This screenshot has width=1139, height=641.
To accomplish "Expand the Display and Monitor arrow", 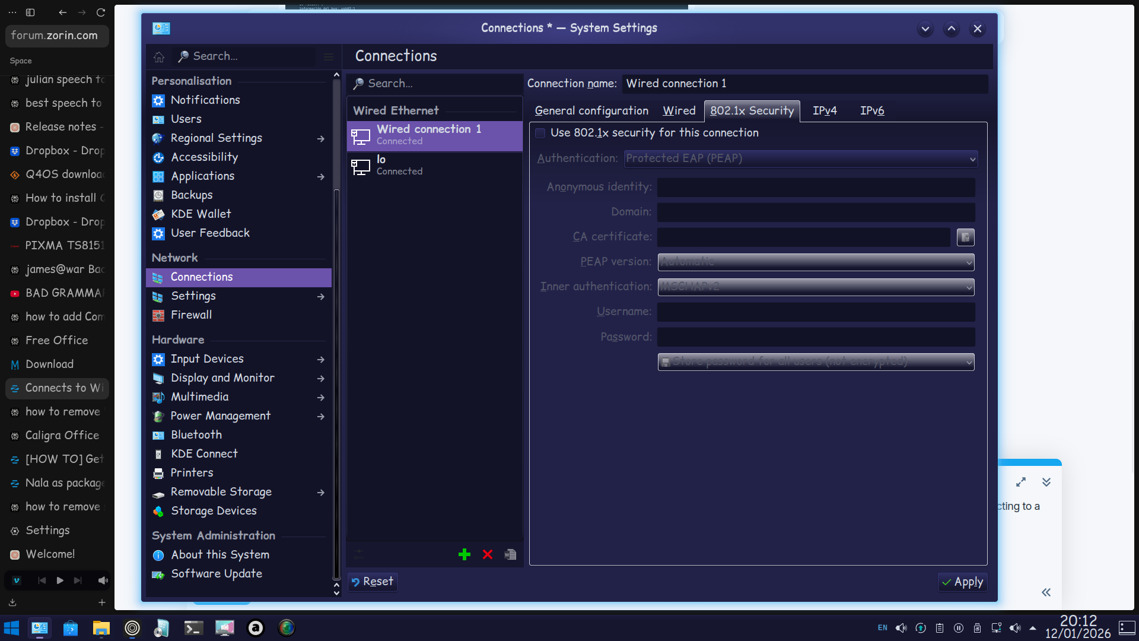I will click(320, 378).
